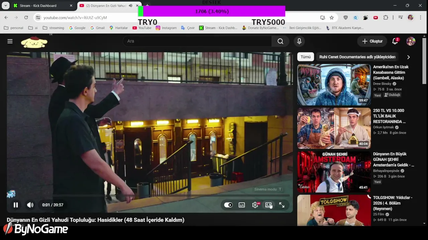Screen dimensions: 428x240
Task: Open Chrome media controls icon
Action: coord(401,18)
